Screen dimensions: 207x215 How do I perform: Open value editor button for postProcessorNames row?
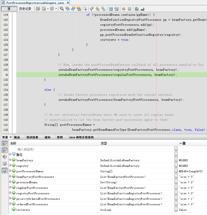[176, 171]
